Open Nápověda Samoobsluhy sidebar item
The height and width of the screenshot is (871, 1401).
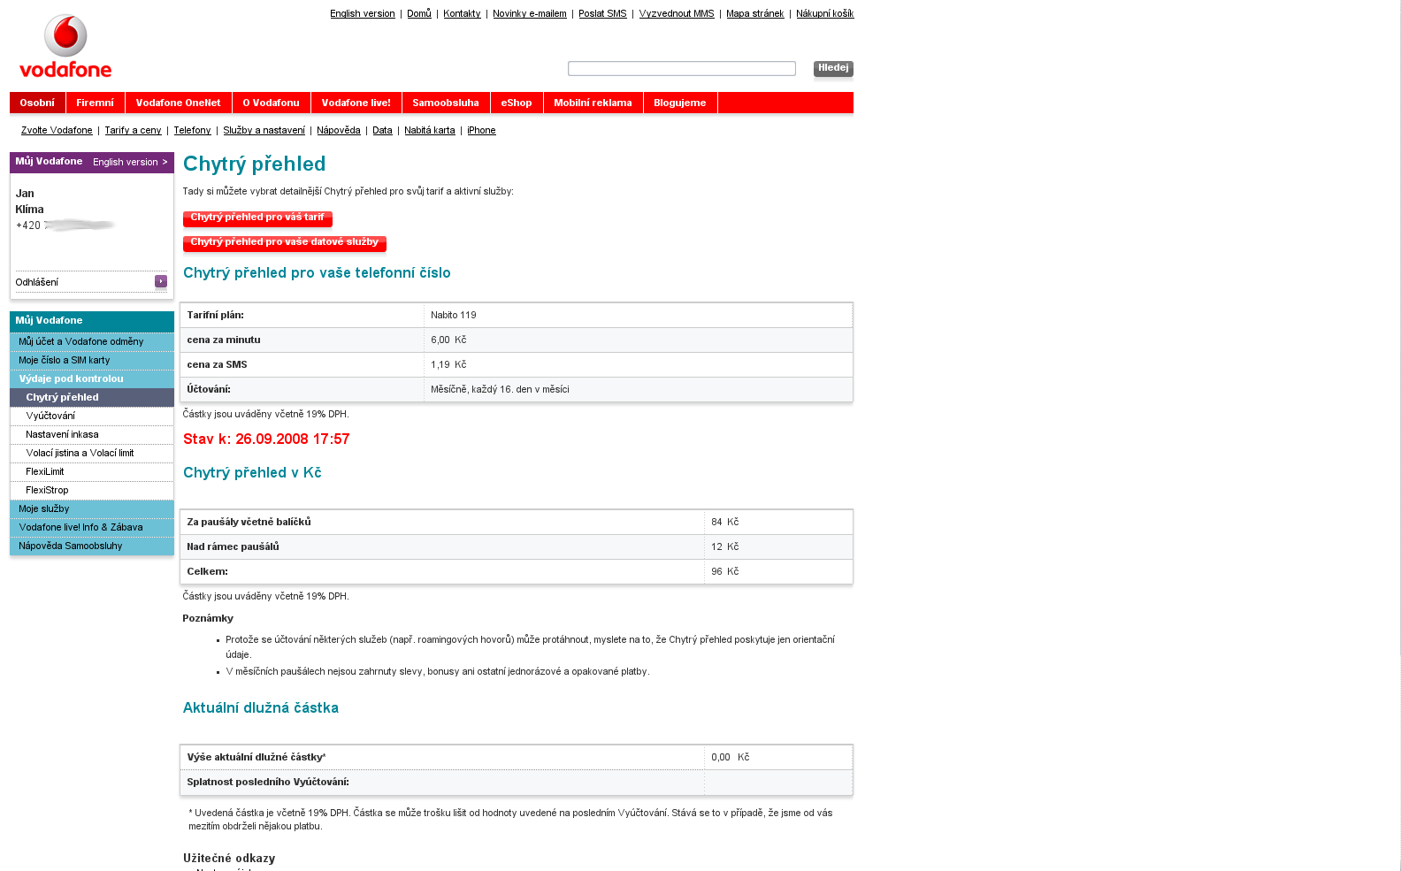coord(92,546)
